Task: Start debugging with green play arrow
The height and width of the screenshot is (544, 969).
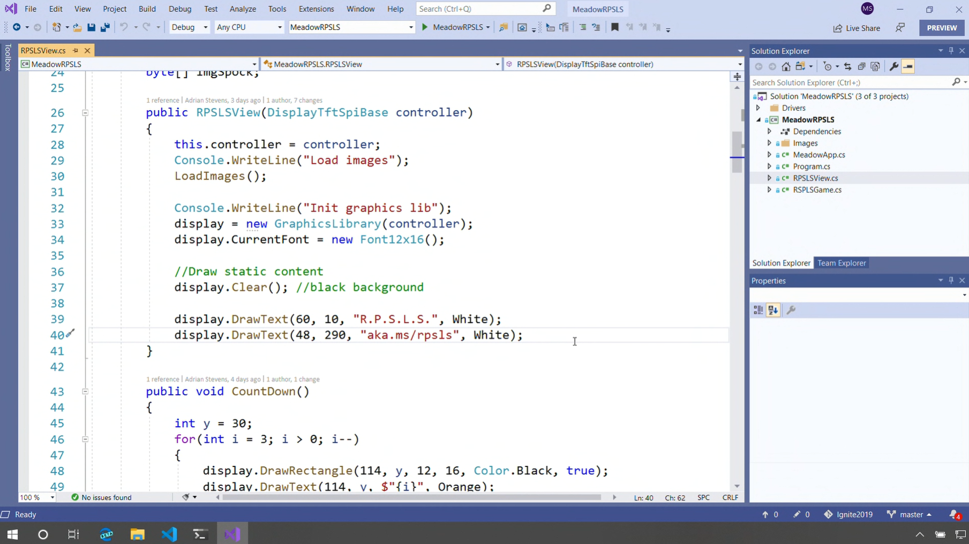Action: pyautogui.click(x=425, y=27)
